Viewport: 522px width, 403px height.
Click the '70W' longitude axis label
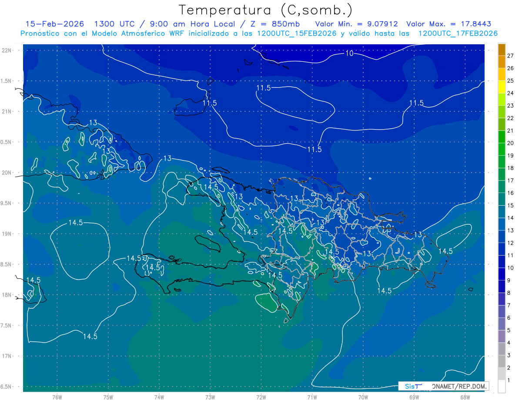[363, 397]
